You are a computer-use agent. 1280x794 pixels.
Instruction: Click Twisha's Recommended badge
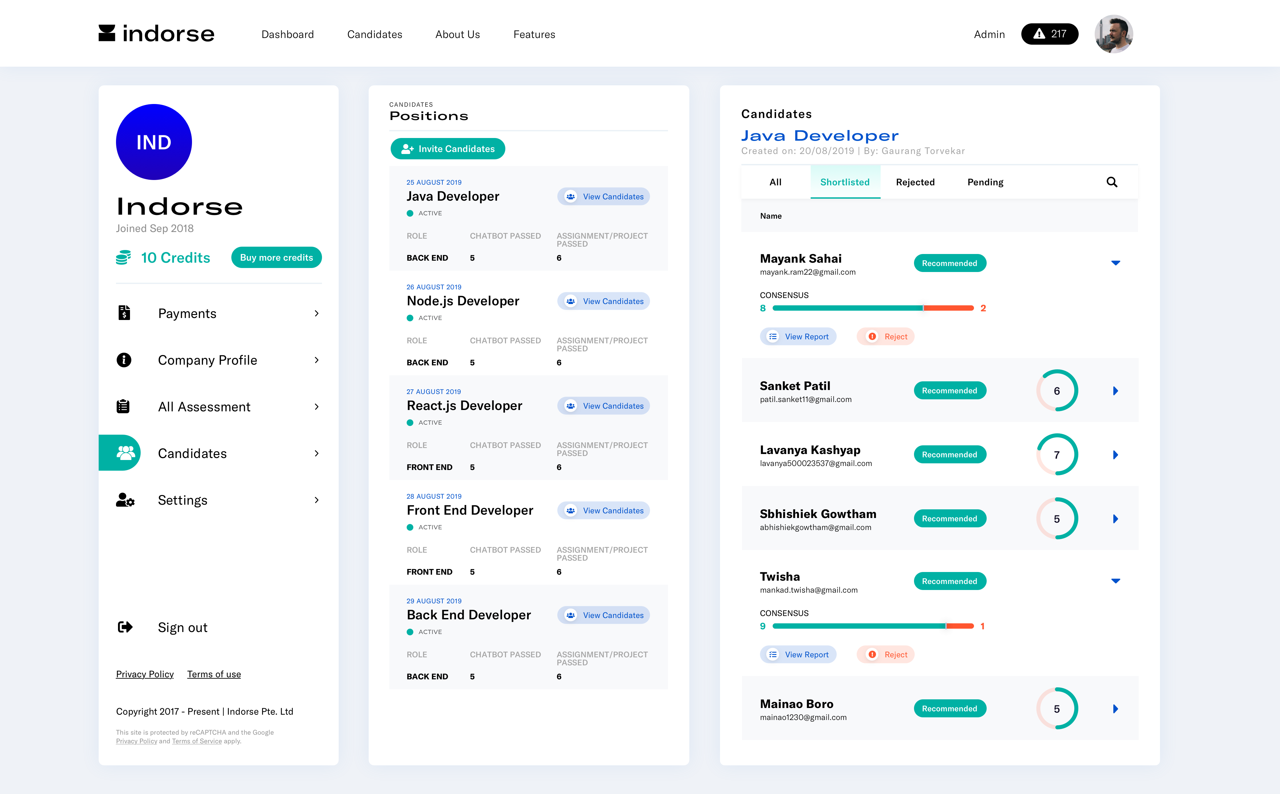click(x=950, y=581)
